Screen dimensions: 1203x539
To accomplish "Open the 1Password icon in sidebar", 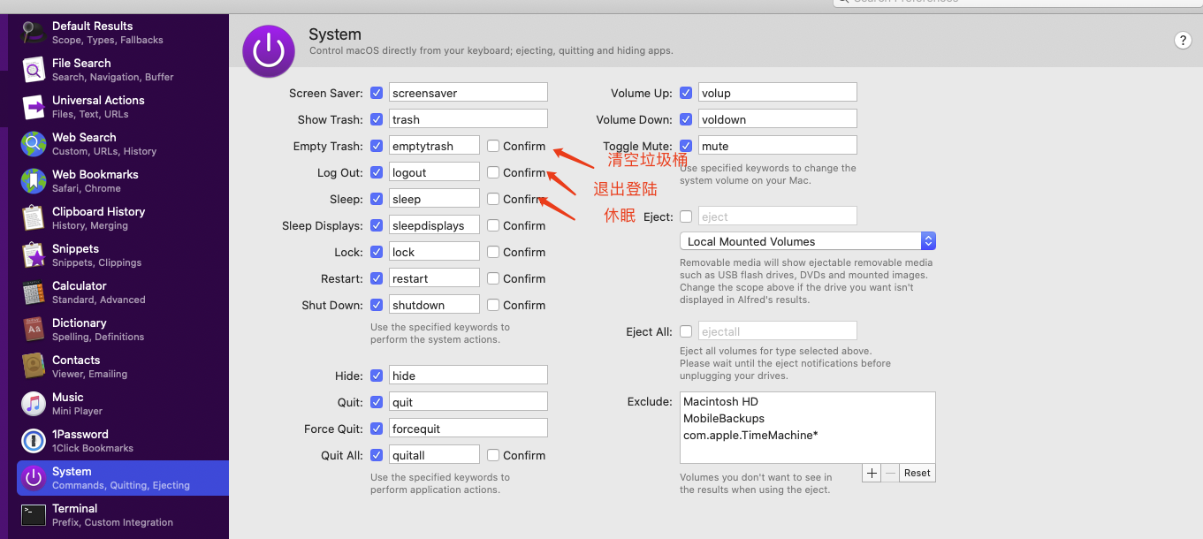I will pos(34,441).
